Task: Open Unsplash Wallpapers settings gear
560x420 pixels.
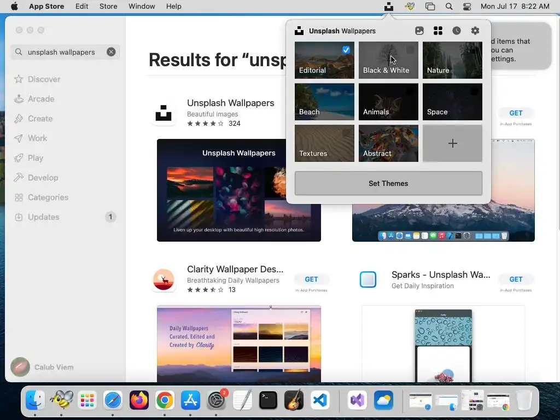Action: coord(475,31)
